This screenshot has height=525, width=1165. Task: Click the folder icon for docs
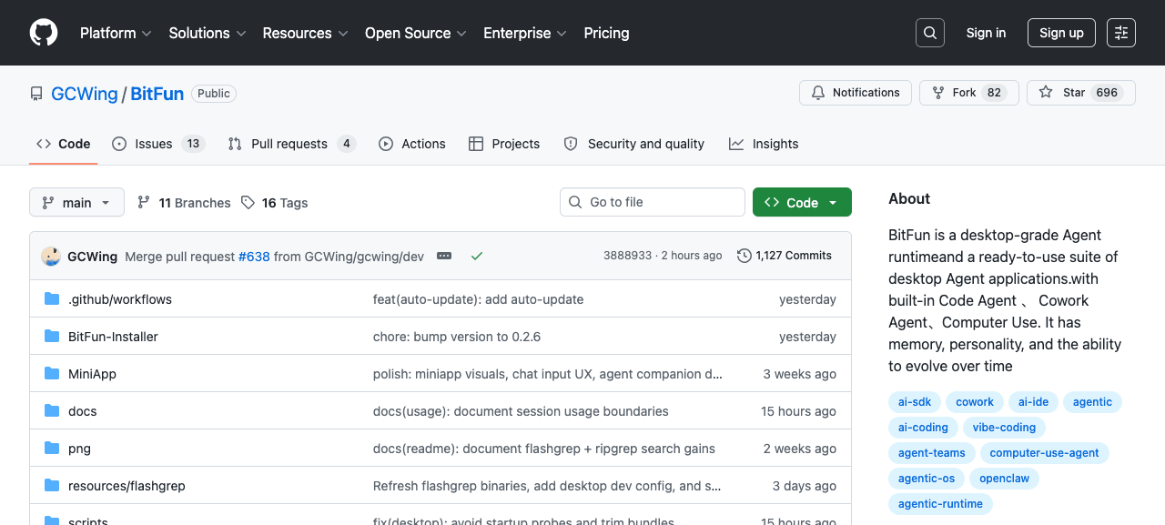tap(52, 411)
